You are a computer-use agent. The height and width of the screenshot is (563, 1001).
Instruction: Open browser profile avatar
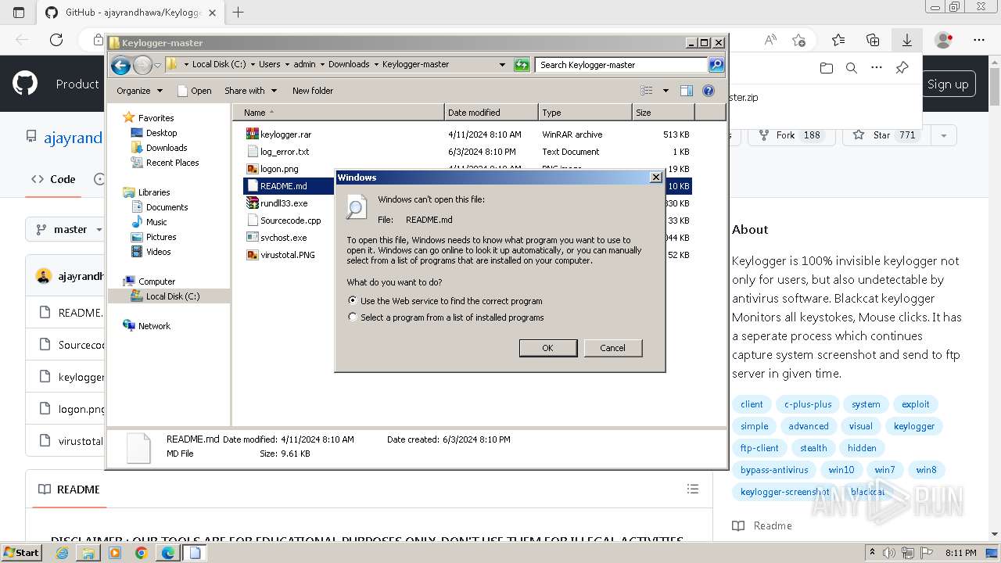tap(944, 40)
